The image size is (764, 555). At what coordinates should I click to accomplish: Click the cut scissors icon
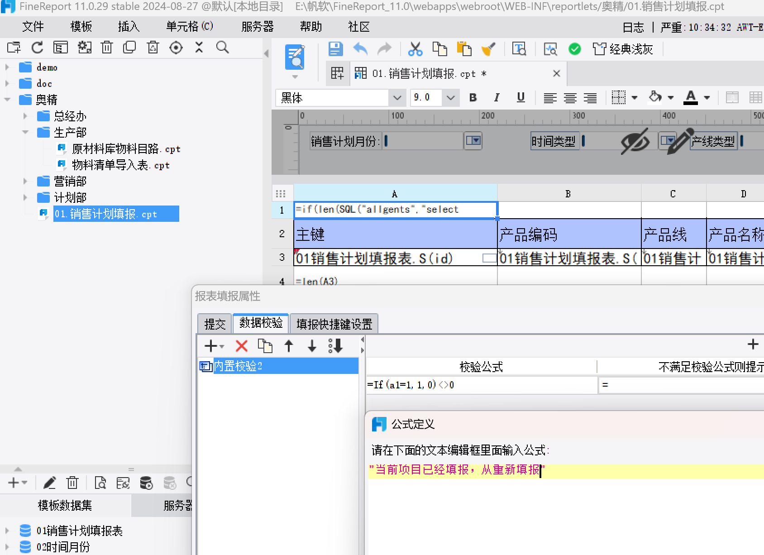[x=415, y=49]
